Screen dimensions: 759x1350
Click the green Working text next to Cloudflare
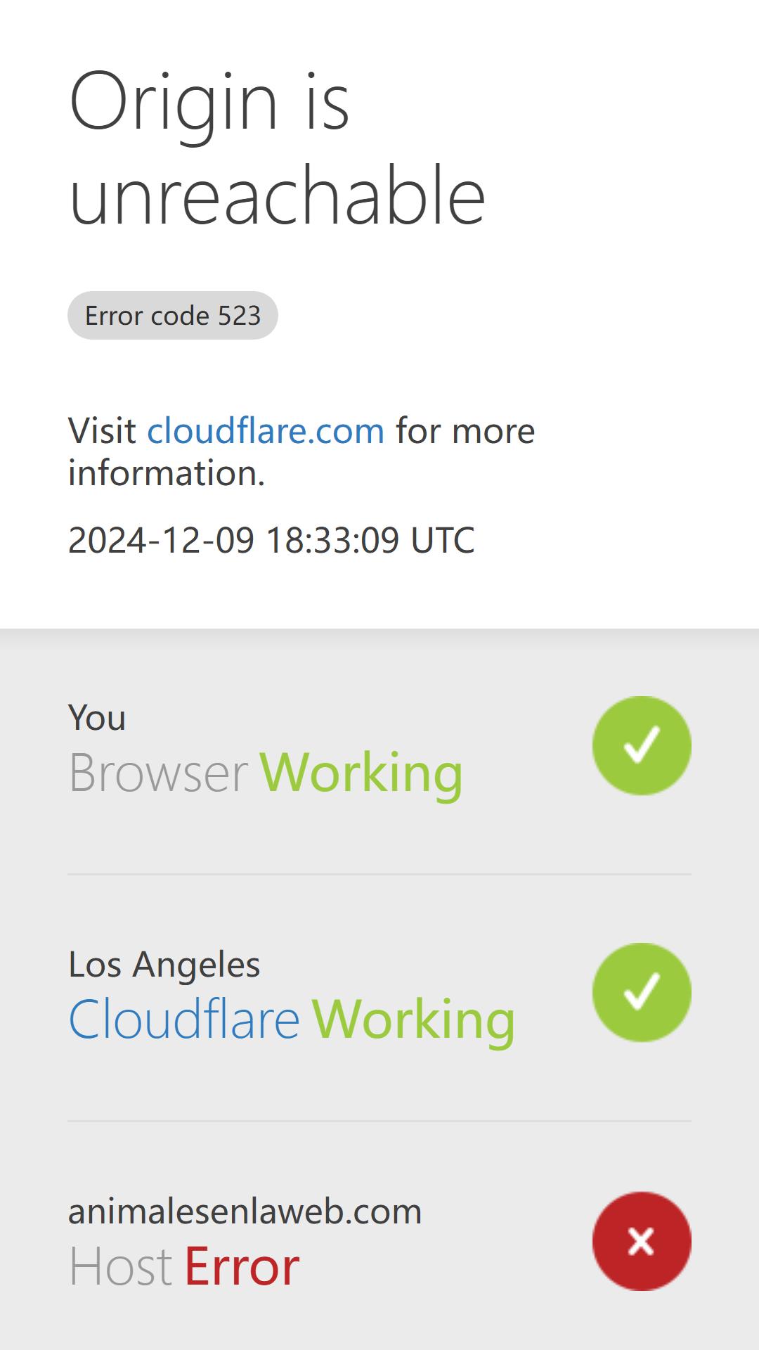pos(413,1020)
